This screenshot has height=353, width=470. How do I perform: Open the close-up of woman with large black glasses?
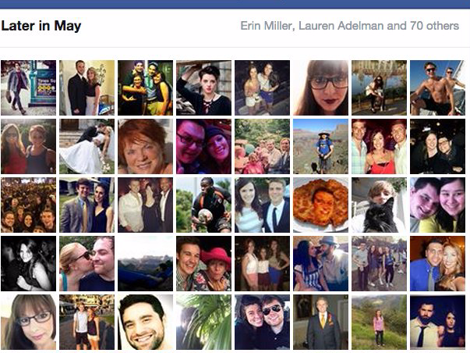(x=320, y=87)
